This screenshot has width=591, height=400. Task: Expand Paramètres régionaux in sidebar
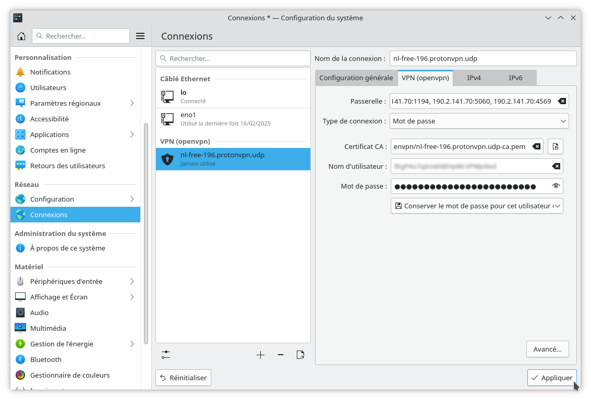tap(132, 103)
